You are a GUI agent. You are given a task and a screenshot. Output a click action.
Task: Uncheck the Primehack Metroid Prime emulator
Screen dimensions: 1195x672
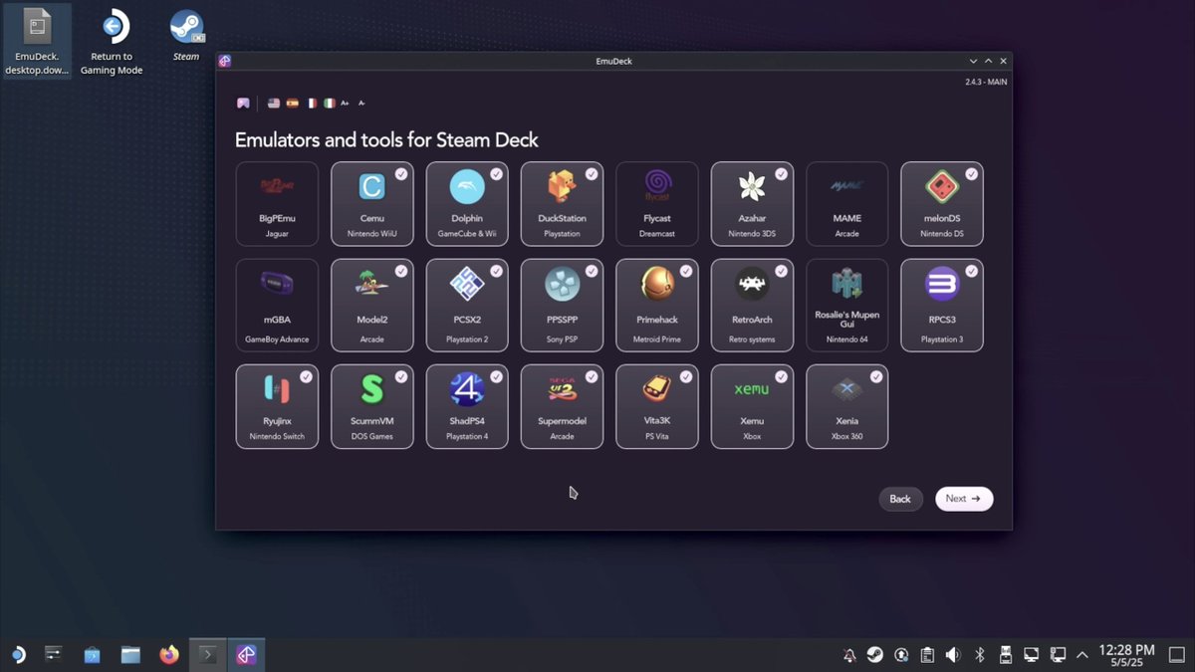click(686, 271)
